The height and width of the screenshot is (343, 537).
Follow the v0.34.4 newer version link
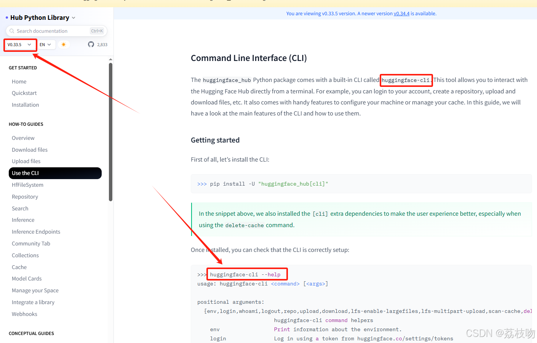pos(401,13)
